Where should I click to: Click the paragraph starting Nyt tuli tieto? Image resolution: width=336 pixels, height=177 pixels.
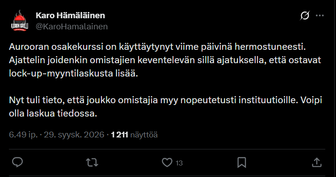[x=165, y=107]
